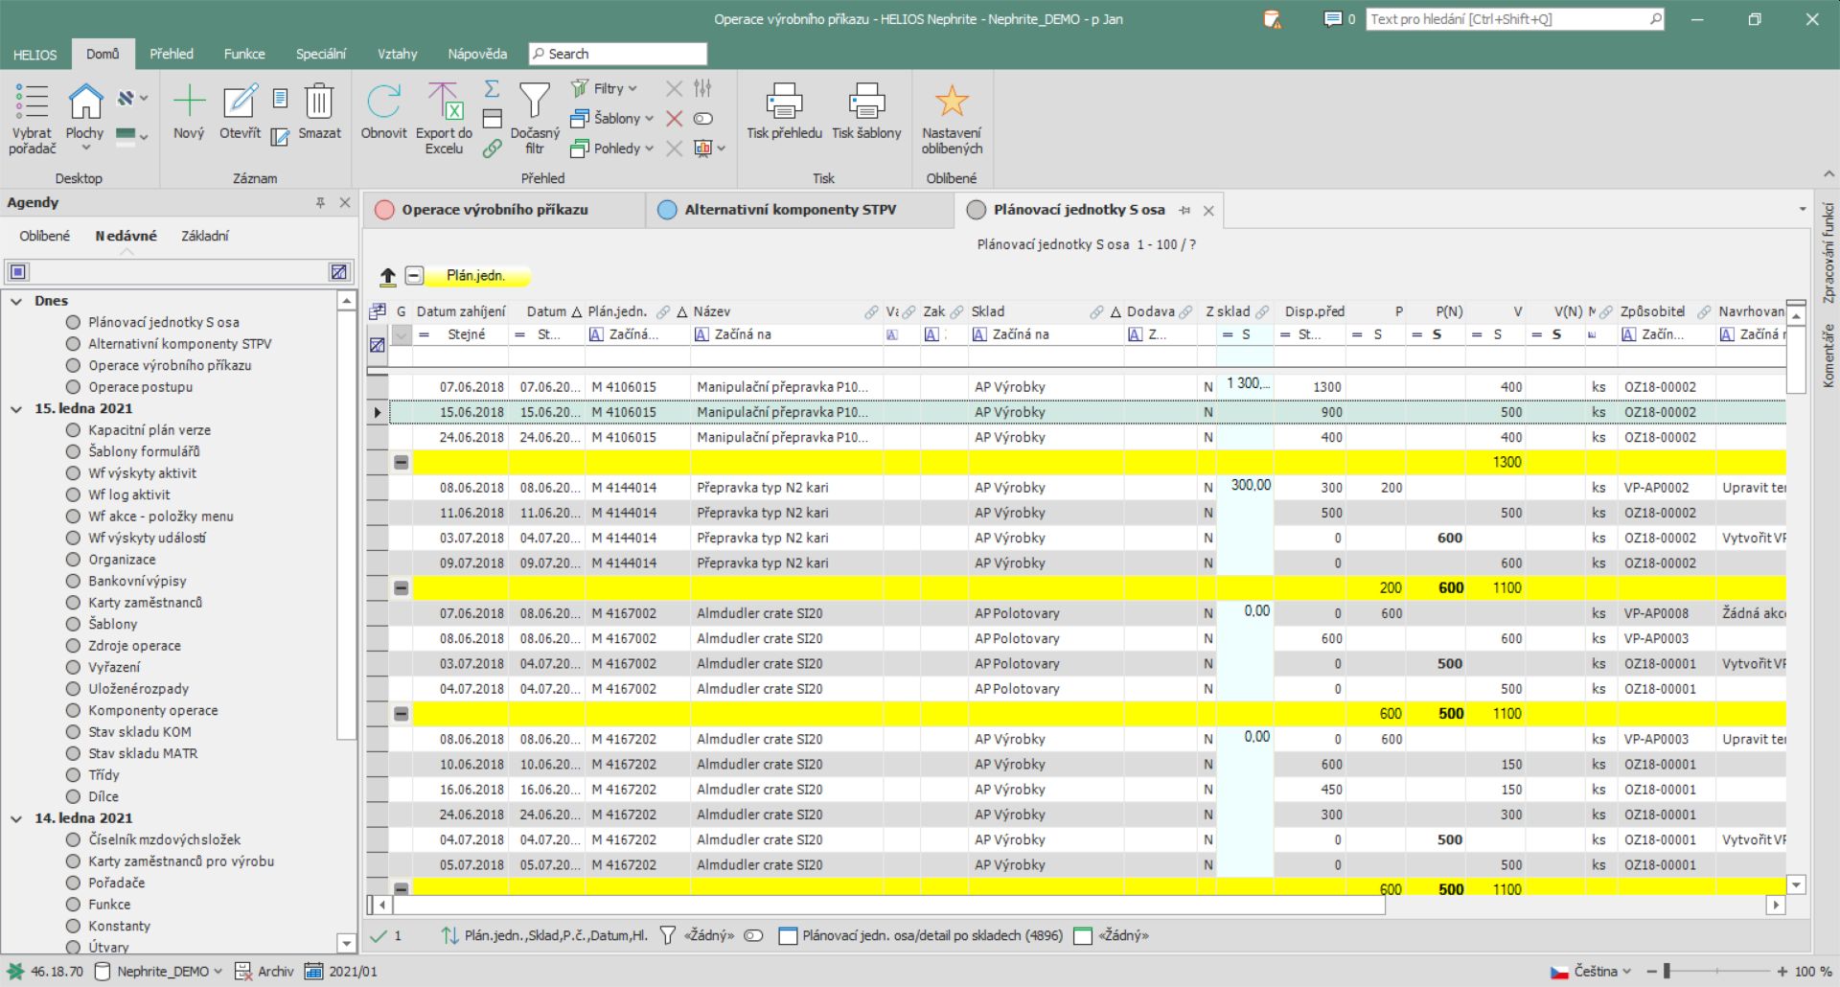1840x987 pixels.
Task: Select Kapacitní plán verze in Agendy
Action: coord(149,430)
